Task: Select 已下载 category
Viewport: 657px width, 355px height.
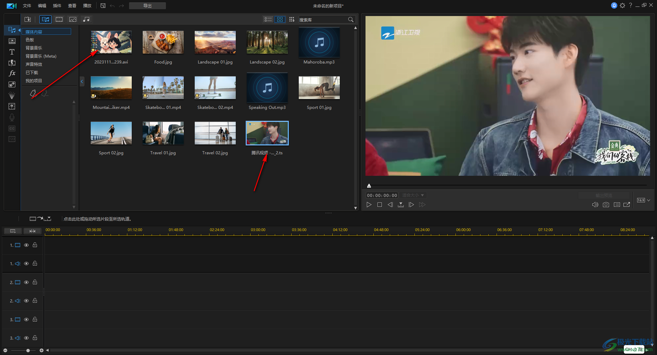Action: point(32,73)
